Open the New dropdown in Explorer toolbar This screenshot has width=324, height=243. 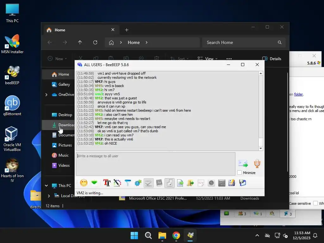pyautogui.click(x=57, y=59)
